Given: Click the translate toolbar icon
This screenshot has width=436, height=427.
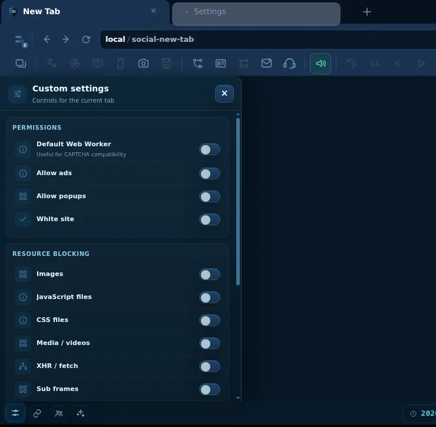Looking at the screenshot, I should (51, 64).
